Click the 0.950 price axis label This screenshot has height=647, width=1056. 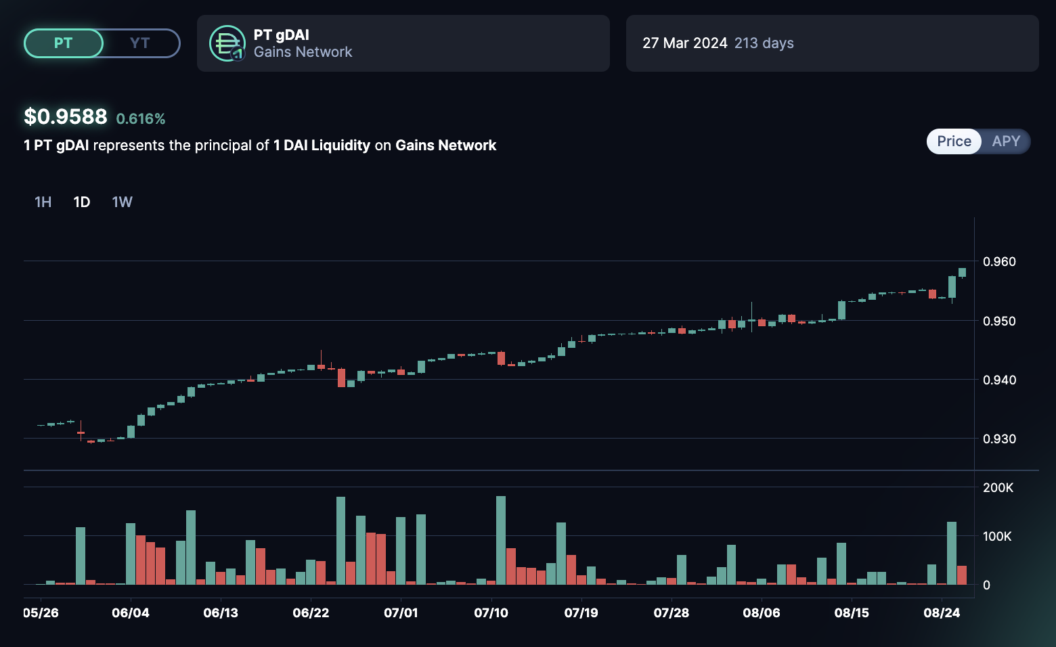tap(999, 321)
